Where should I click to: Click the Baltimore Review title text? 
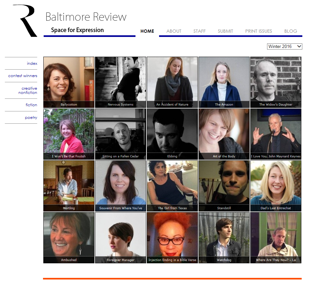click(86, 17)
